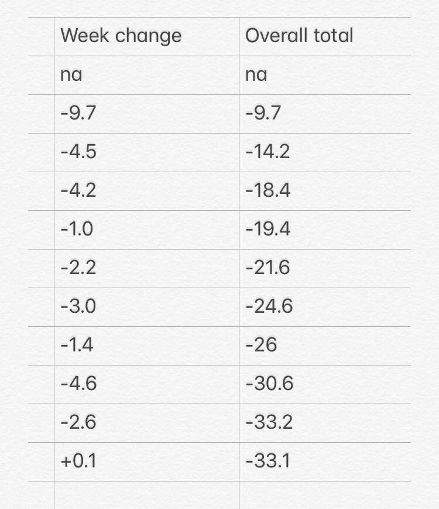Viewport: 439px width, 509px height.
Task: Tap the na cell under Overall total
Action: pyautogui.click(x=325, y=76)
